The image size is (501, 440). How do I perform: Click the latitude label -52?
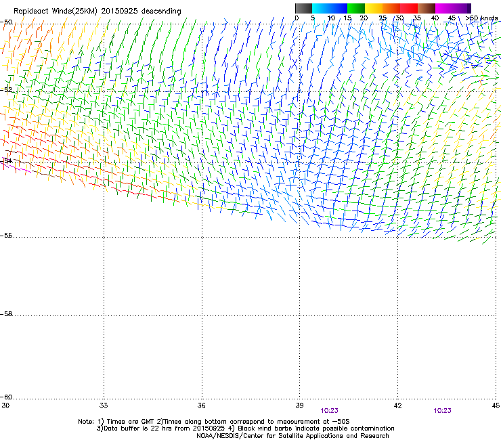(6, 90)
